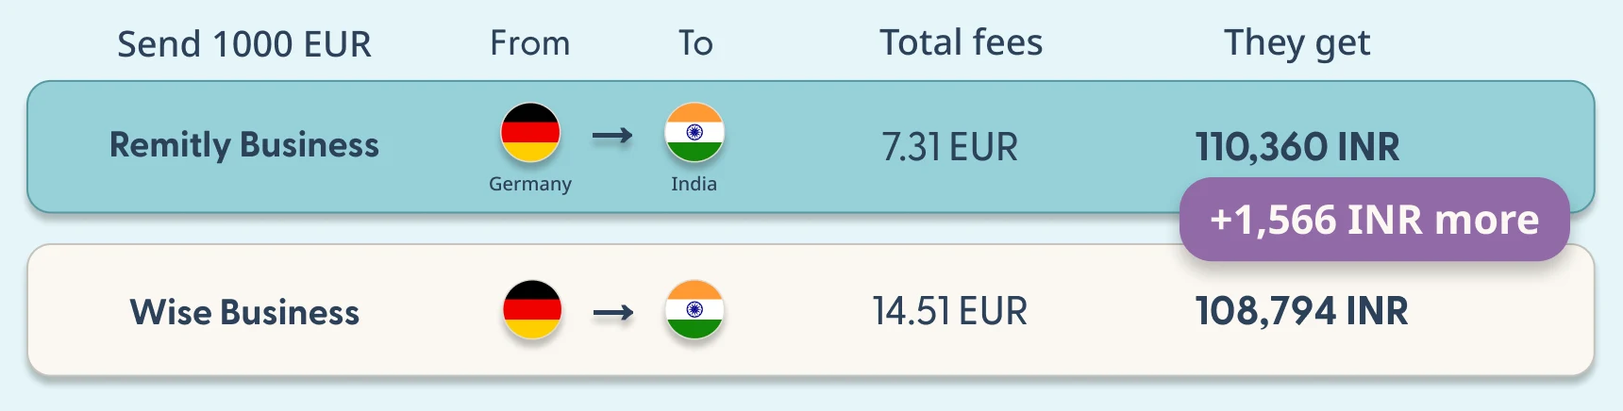This screenshot has width=1623, height=411.
Task: Click the Germany flag in Wise row
Action: coord(532,309)
